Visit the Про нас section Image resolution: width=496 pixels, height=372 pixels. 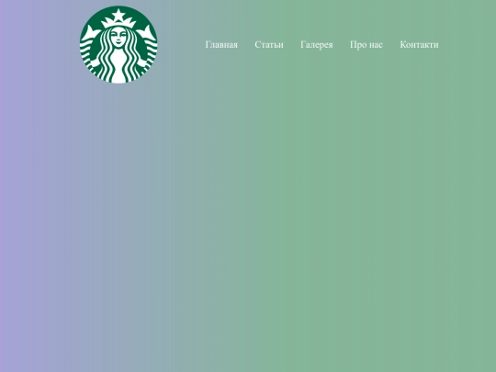click(x=366, y=45)
